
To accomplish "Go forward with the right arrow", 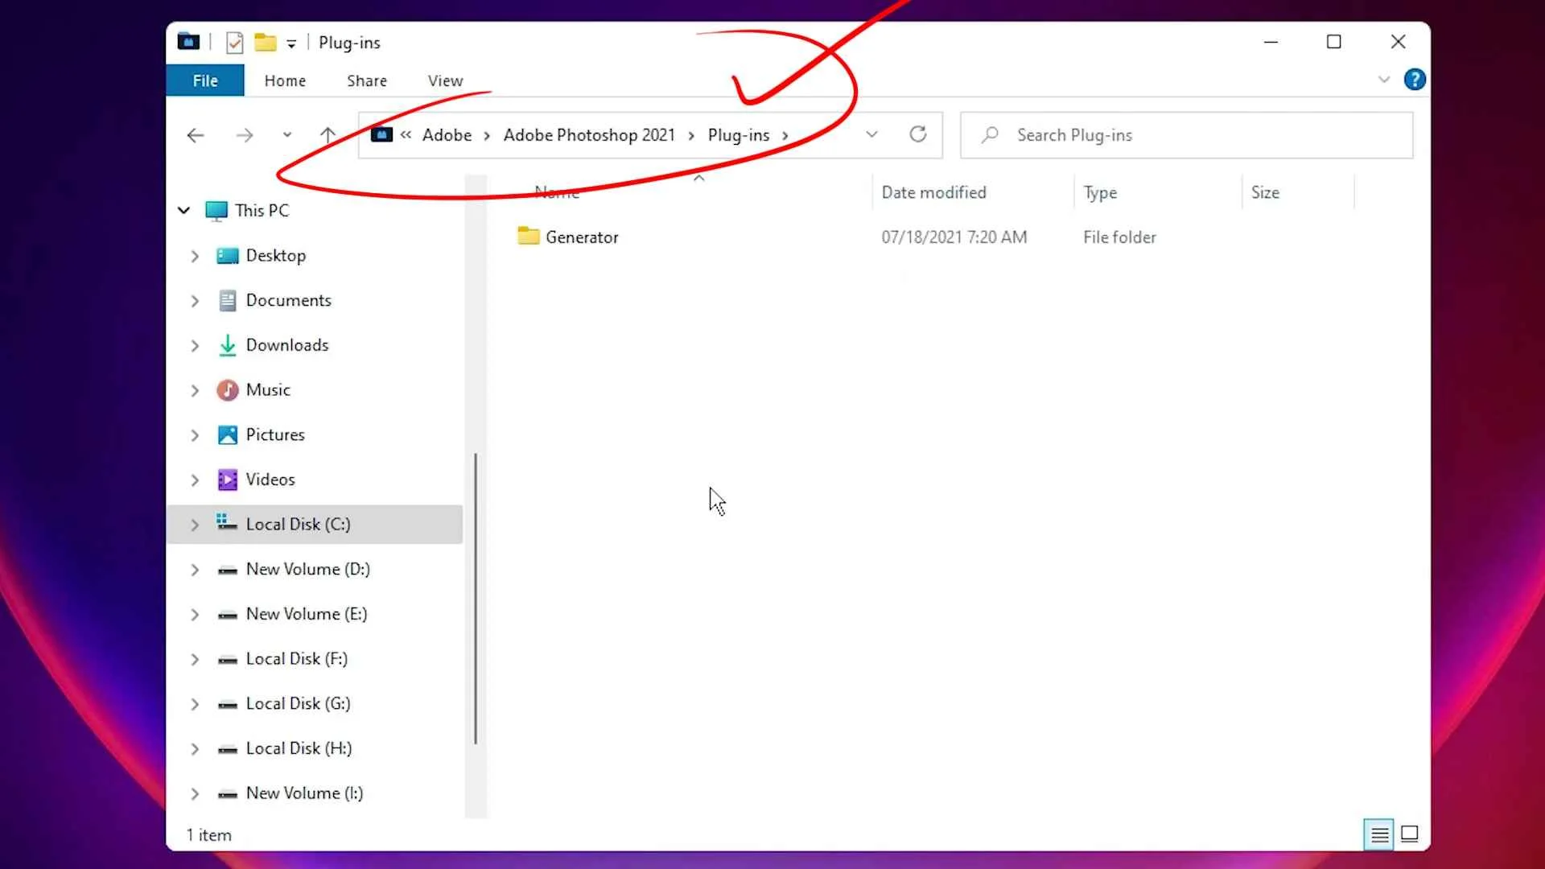I will 245,135.
